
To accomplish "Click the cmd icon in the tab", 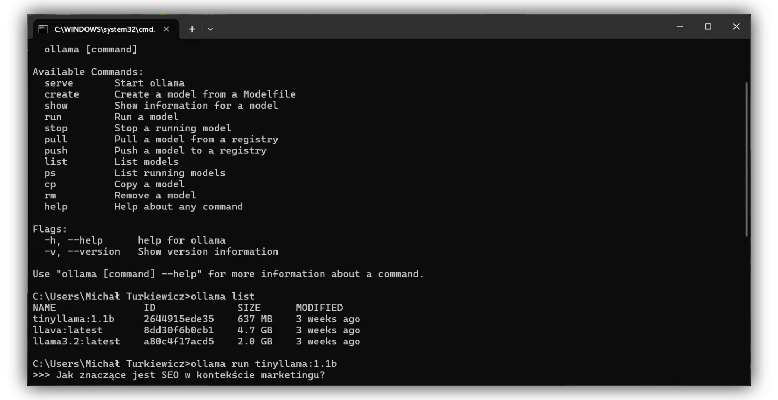I will click(44, 29).
